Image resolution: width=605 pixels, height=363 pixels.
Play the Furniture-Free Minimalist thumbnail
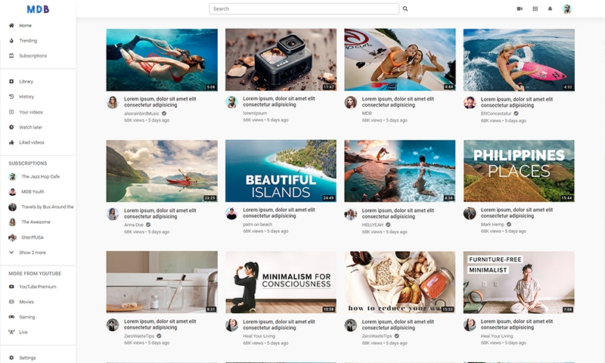pyautogui.click(x=519, y=282)
